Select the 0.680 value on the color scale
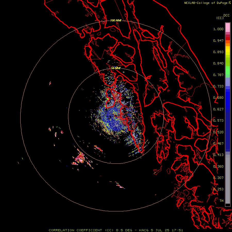The height and width of the screenshot is (232, 232). (218, 98)
